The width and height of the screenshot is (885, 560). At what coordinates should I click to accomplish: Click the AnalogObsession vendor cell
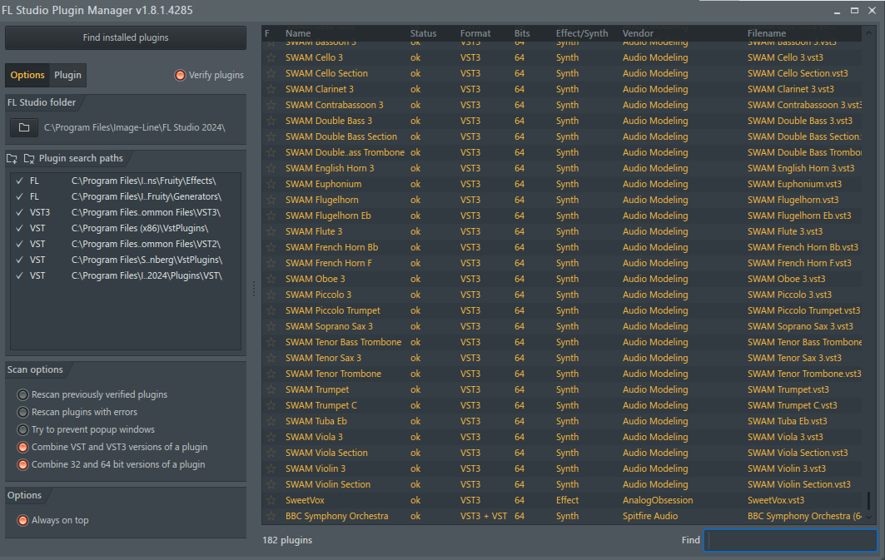(x=658, y=499)
